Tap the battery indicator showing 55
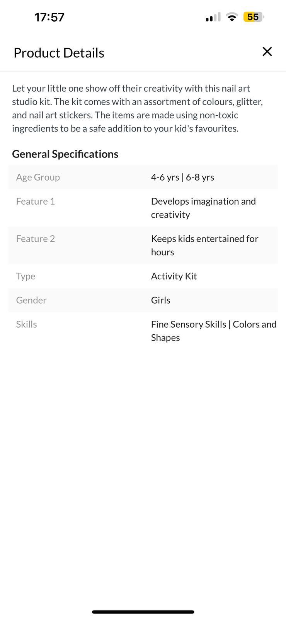Image resolution: width=286 pixels, height=619 pixels. (253, 17)
